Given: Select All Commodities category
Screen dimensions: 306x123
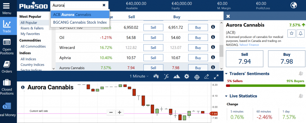Looking at the screenshot, I should click(x=33, y=46).
